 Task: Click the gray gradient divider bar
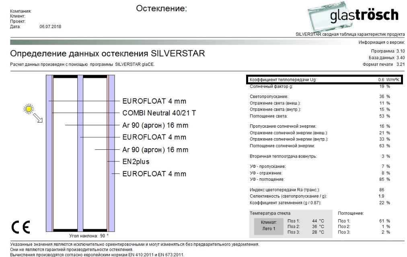181,42
